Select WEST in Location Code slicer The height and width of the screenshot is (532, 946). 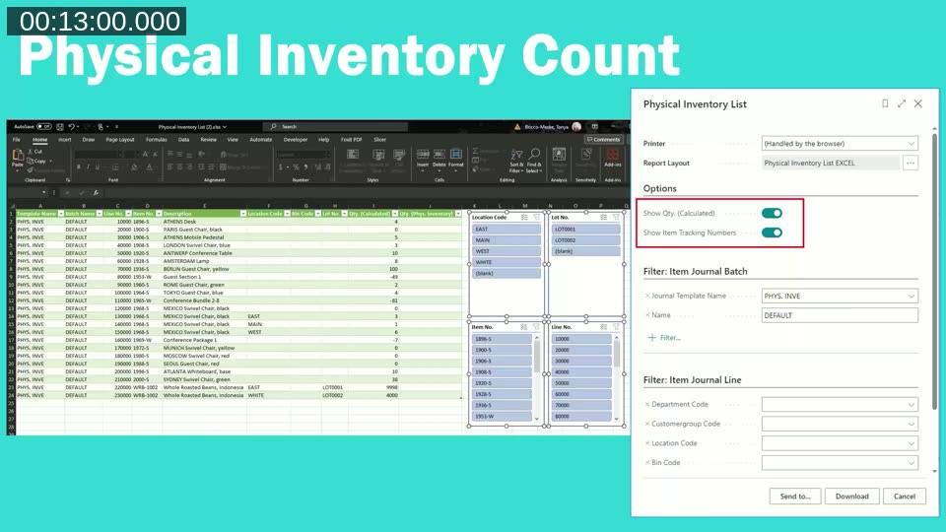click(x=507, y=251)
